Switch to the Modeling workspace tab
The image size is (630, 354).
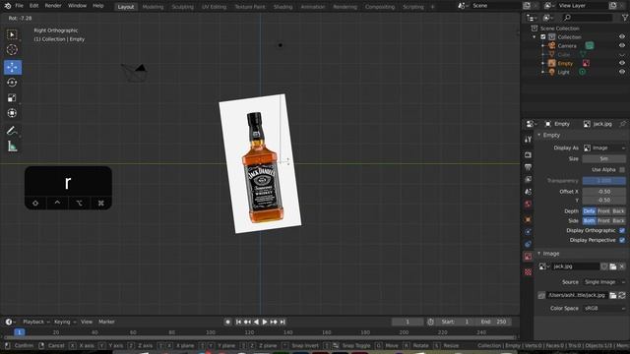tap(153, 7)
